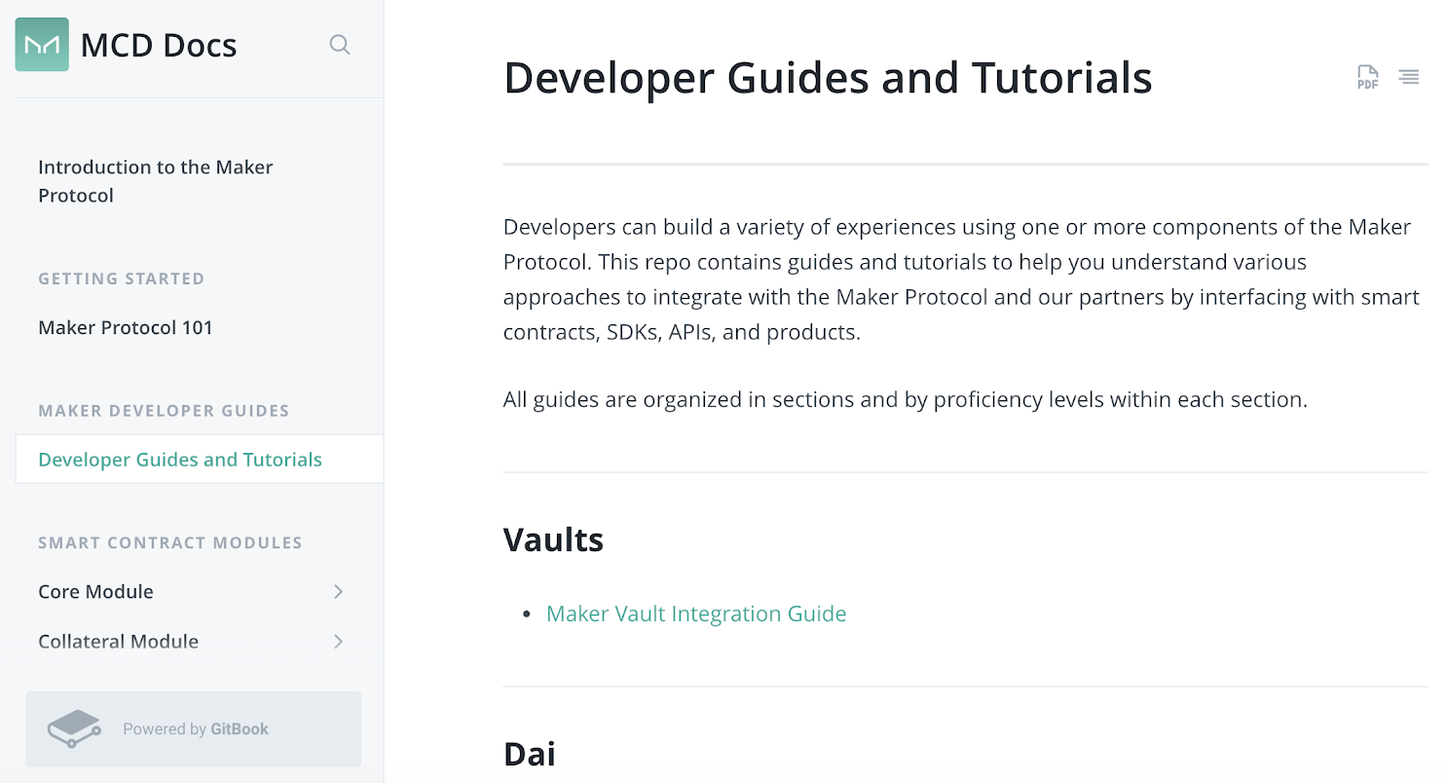Toggle the page outline icon
This screenshot has height=783, width=1446.
(x=1408, y=77)
